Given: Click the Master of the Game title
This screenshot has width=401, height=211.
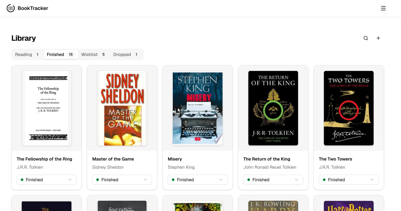Looking at the screenshot, I should pyautogui.click(x=113, y=159).
